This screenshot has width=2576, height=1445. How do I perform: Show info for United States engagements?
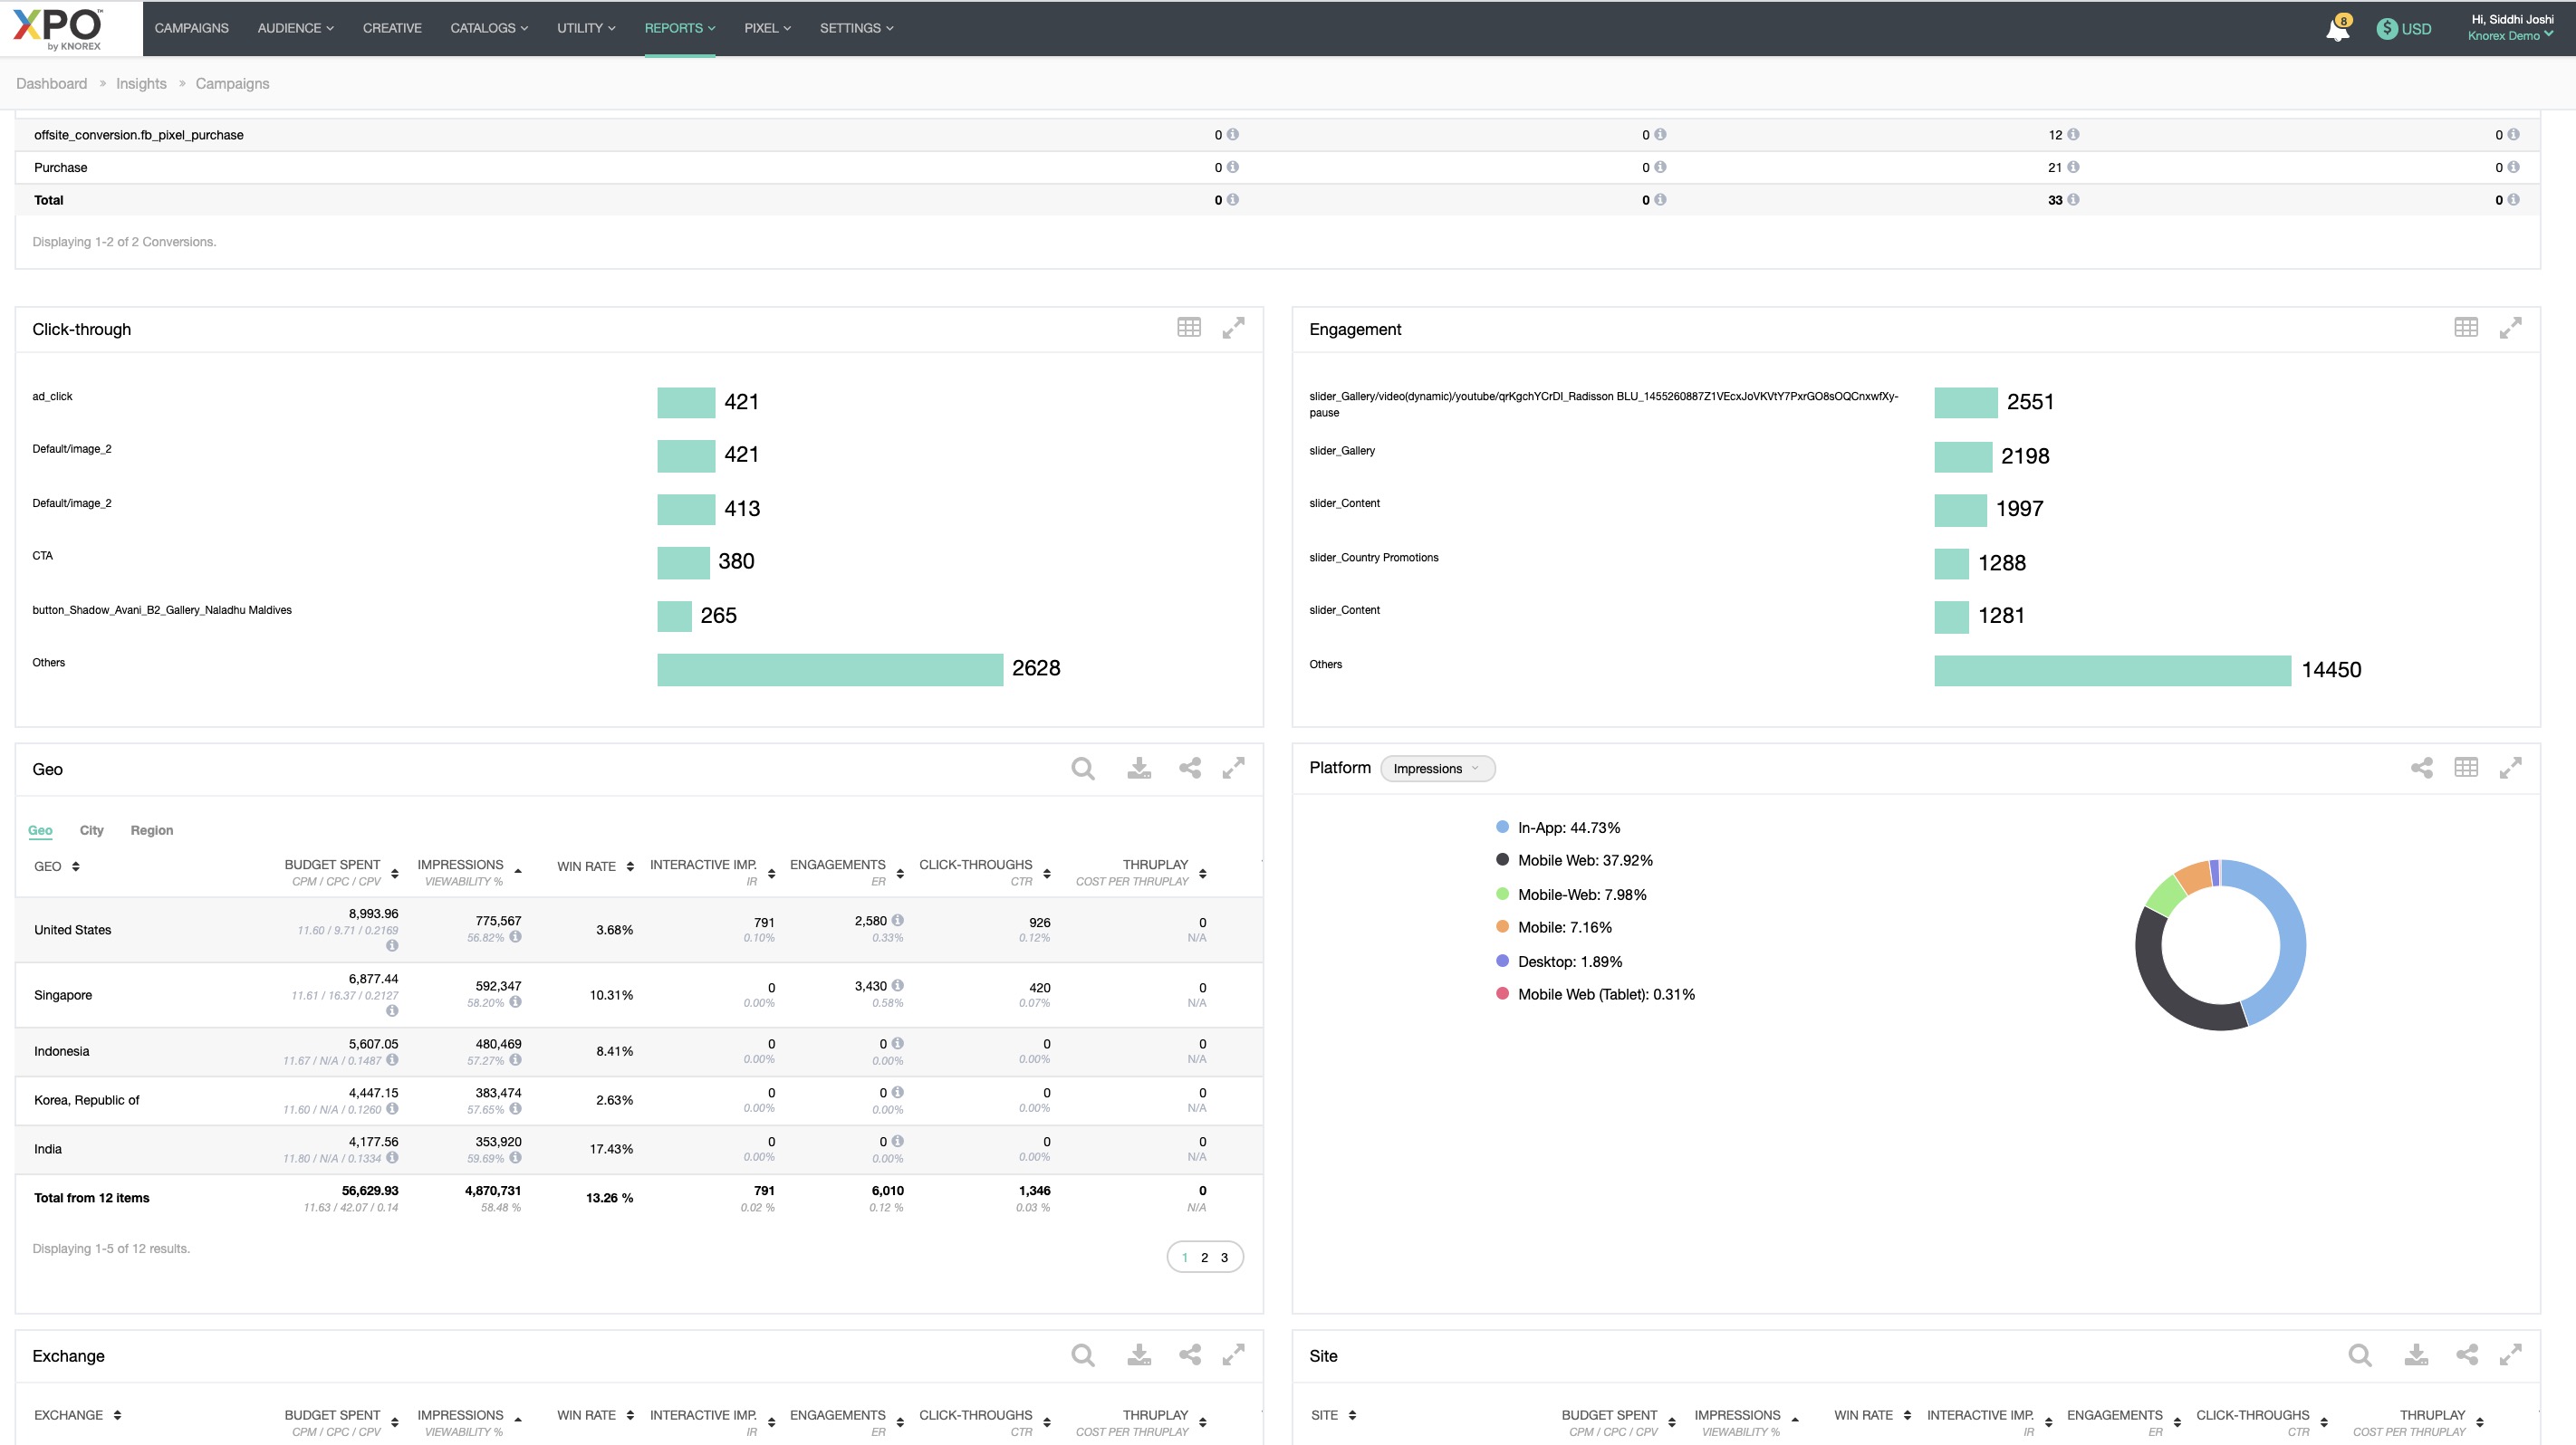[898, 921]
